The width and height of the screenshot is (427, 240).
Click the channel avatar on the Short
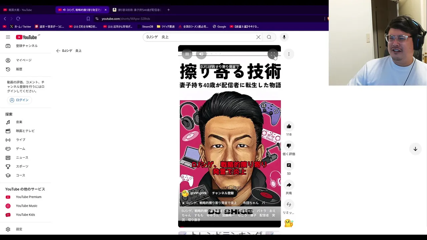point(185,193)
